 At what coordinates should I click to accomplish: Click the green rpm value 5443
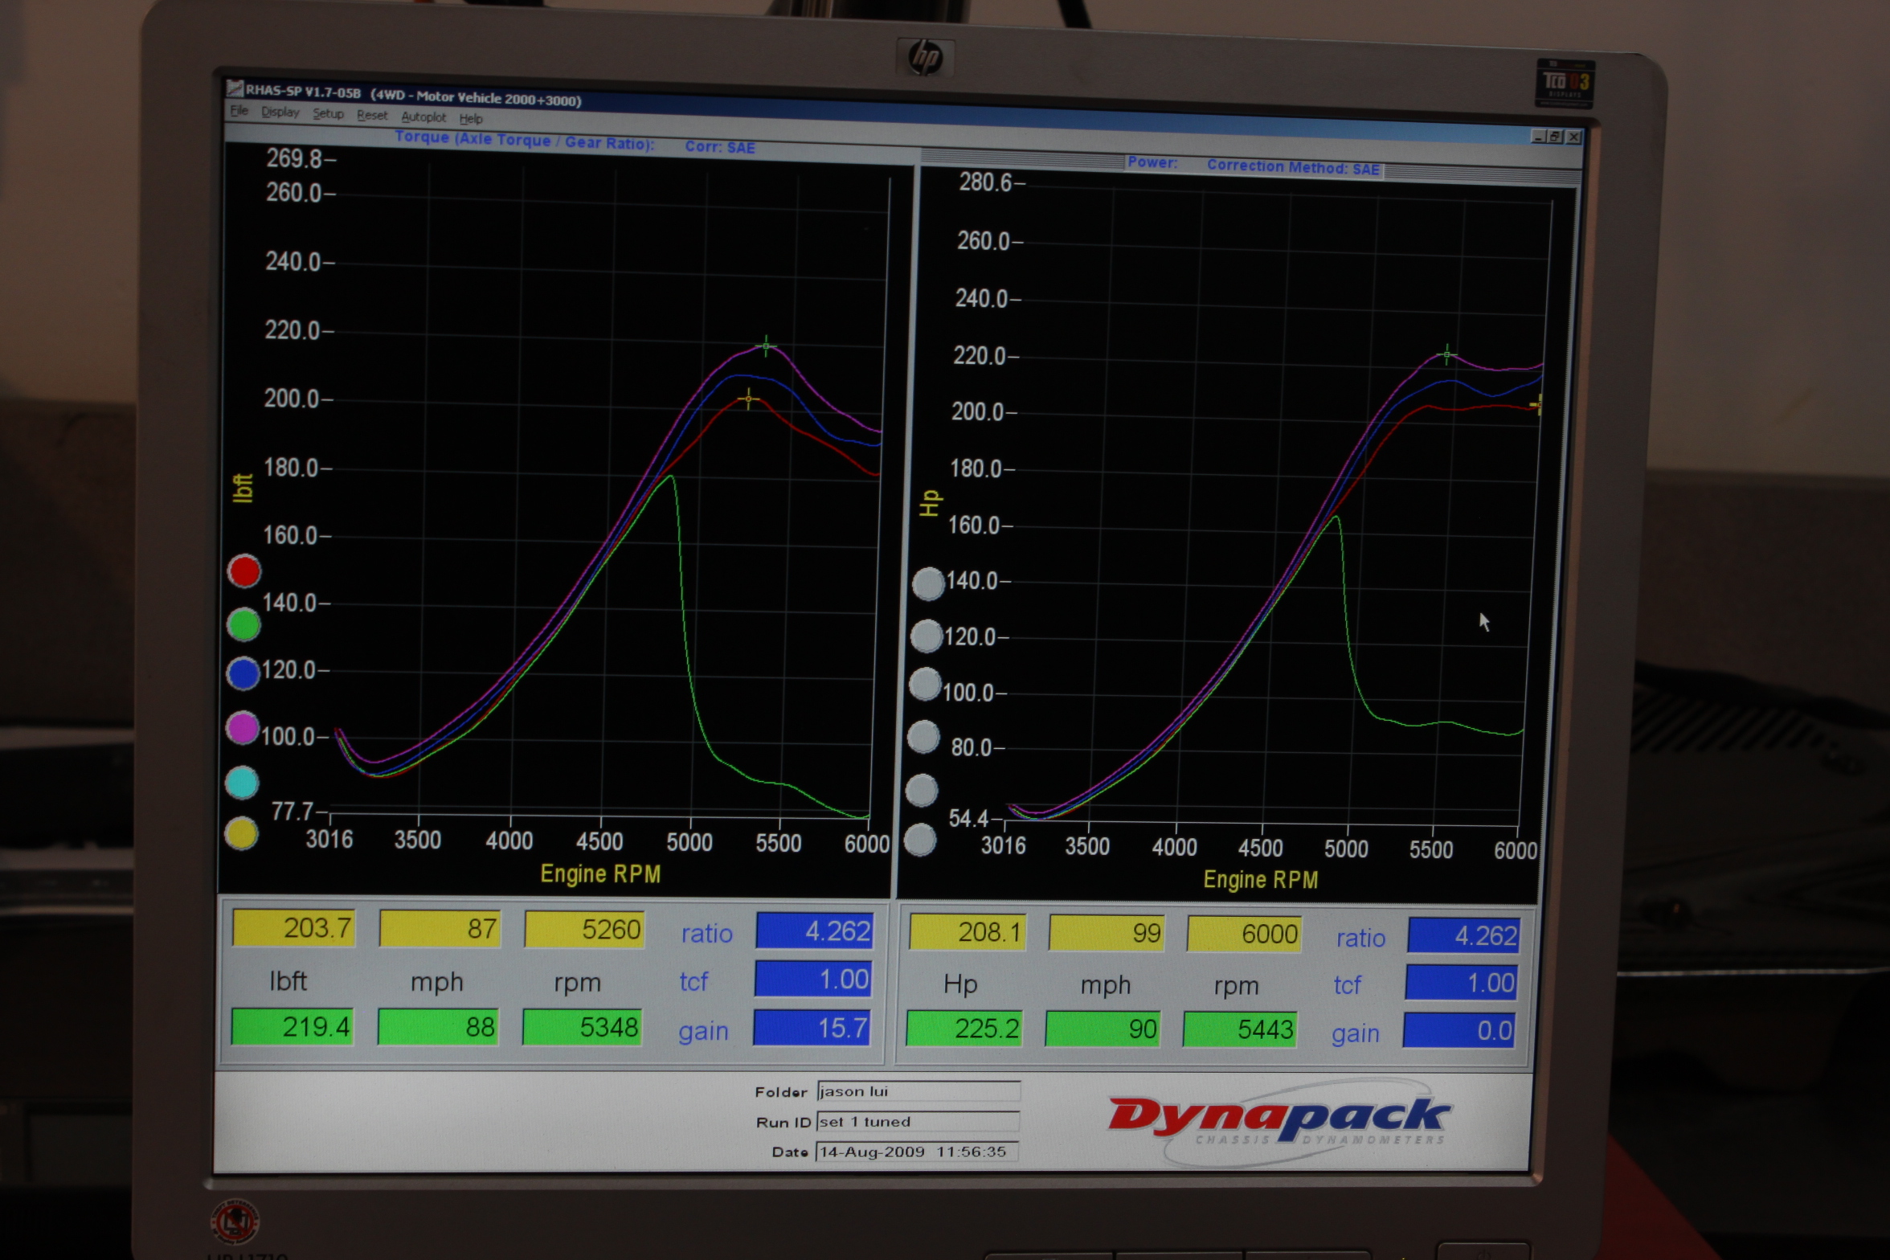click(1241, 1030)
